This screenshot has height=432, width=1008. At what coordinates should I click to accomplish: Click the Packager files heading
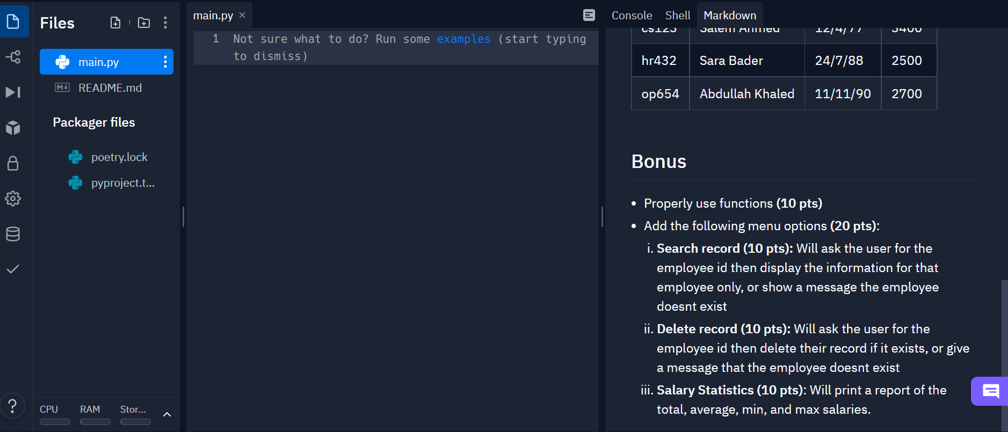point(94,122)
